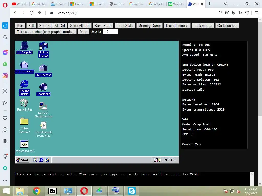
Task: Switch to the waffme Google tab
Action: tap(137, 4)
